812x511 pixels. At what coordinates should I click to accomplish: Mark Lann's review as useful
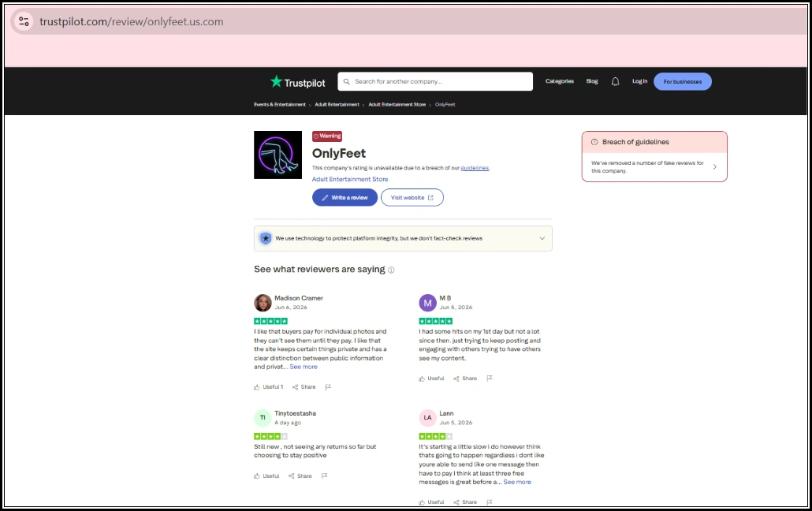[431, 502]
